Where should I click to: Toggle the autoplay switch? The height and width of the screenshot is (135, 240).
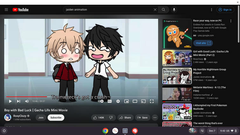click(101, 101)
